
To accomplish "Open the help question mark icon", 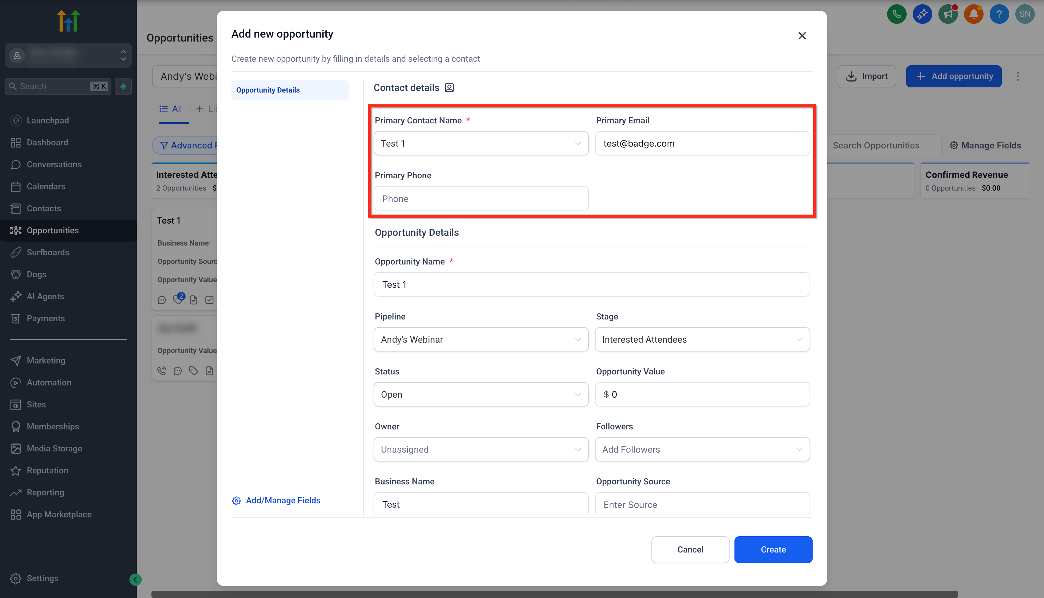I will click(999, 14).
